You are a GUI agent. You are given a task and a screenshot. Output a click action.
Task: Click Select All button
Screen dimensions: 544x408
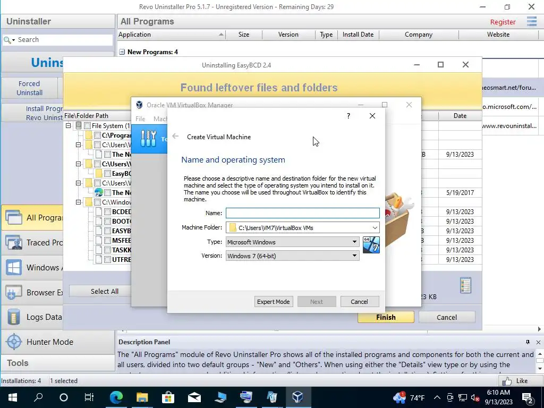(105, 292)
